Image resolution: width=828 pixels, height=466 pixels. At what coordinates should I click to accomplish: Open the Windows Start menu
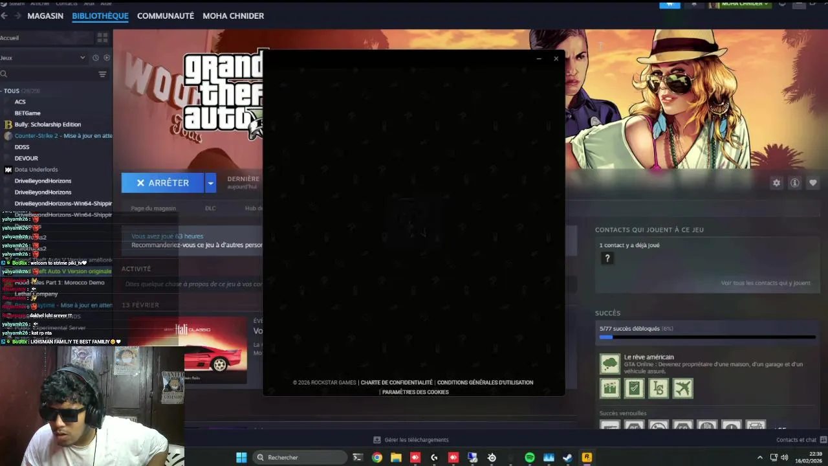(x=241, y=458)
